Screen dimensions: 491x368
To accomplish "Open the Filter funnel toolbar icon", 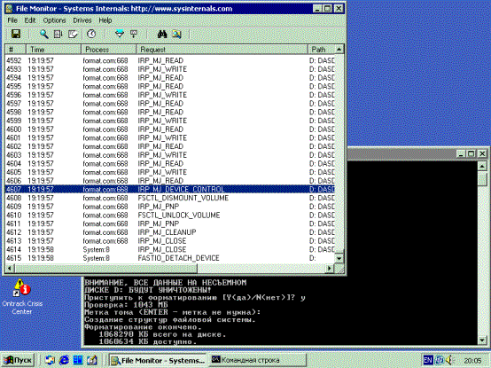I will tap(120, 34).
